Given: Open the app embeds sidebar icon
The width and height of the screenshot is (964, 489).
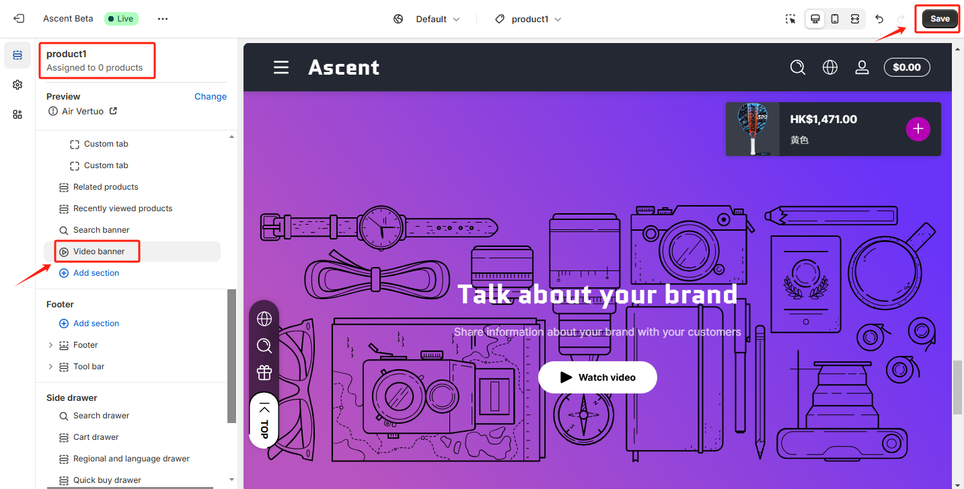Looking at the screenshot, I should (17, 114).
